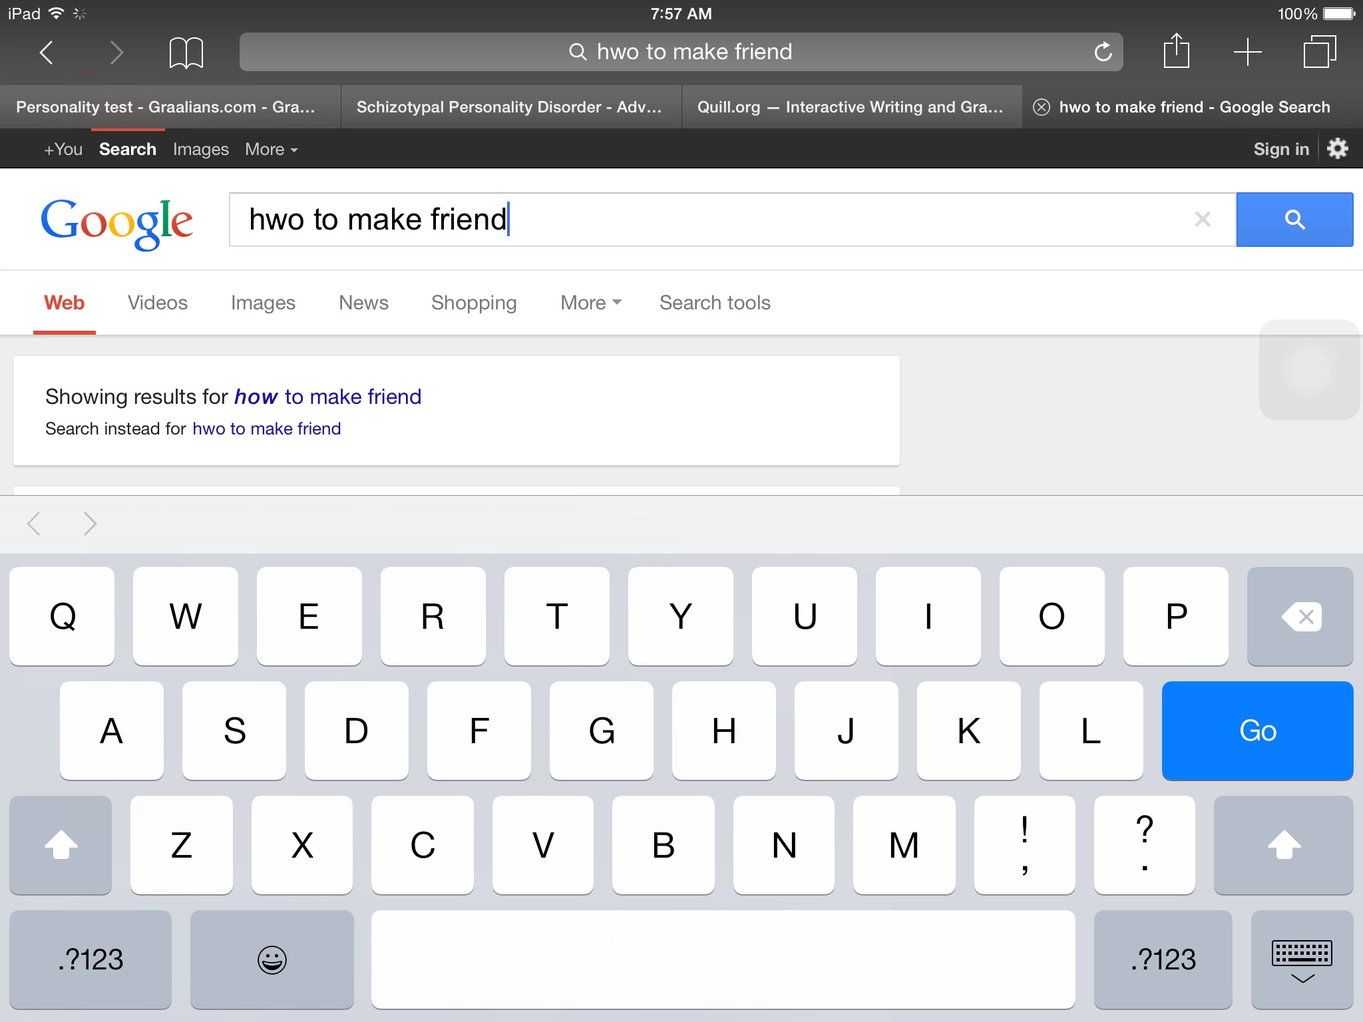Reload the page with the refresh icon
Image resolution: width=1363 pixels, height=1022 pixels.
[x=1103, y=52]
